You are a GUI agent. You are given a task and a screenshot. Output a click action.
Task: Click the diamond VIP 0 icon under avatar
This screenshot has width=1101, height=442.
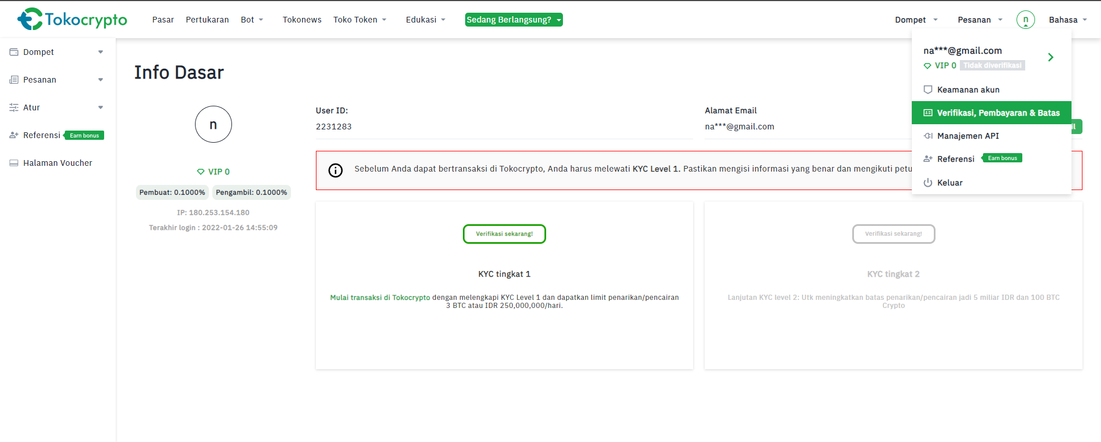(201, 172)
